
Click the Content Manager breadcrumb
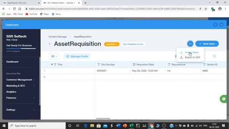coord(58,37)
